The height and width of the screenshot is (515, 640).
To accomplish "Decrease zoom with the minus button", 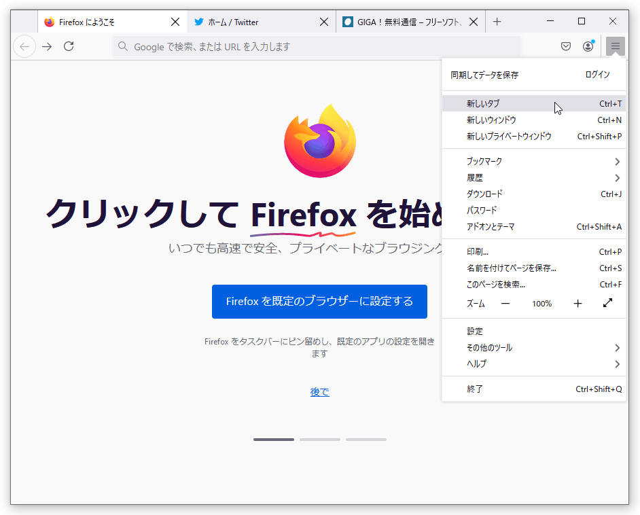I will point(505,303).
